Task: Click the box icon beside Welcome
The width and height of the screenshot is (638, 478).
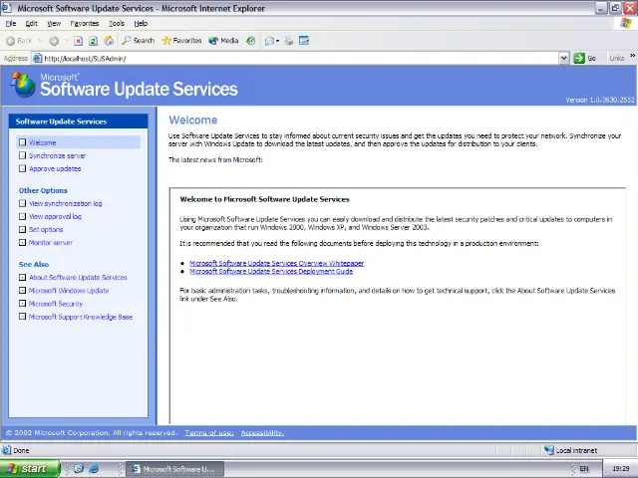Action: click(x=22, y=142)
